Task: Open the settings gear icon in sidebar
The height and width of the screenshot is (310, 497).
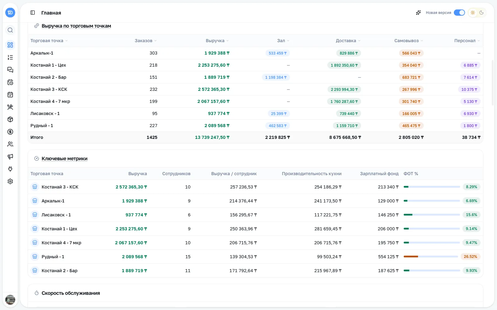Action: pyautogui.click(x=10, y=181)
